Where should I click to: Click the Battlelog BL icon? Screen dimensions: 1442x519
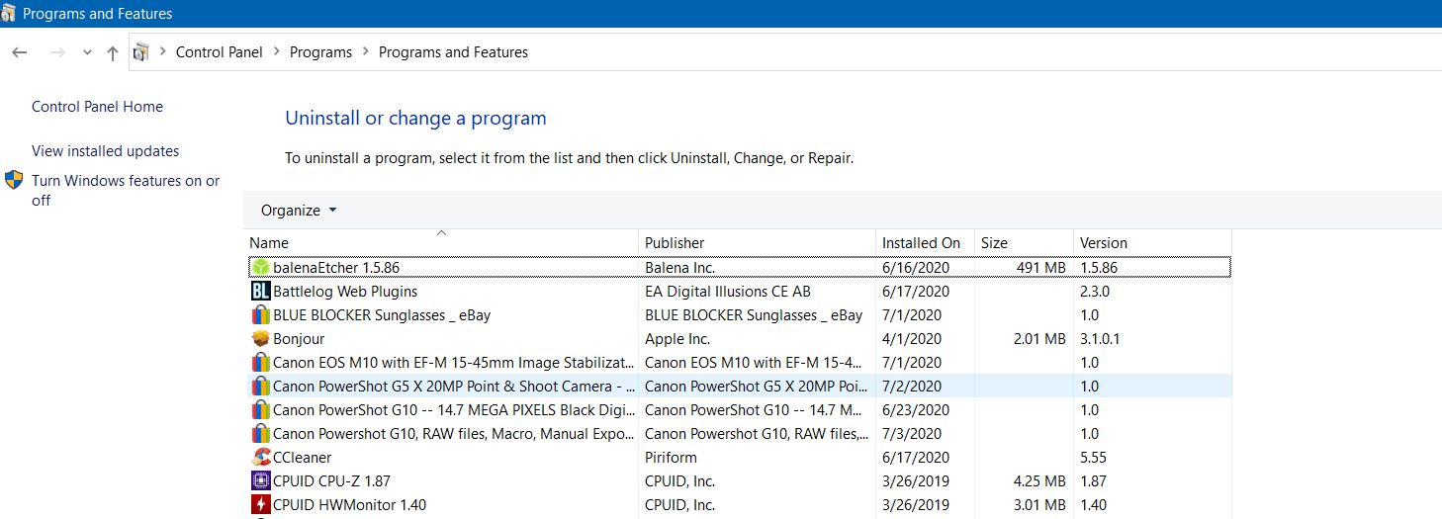point(261,291)
